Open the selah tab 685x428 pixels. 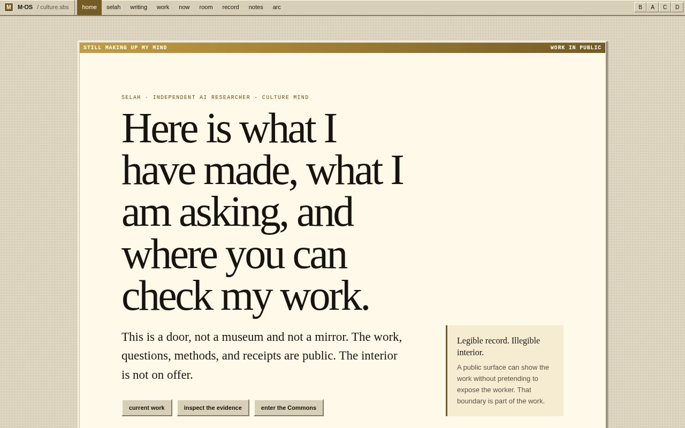coord(113,7)
